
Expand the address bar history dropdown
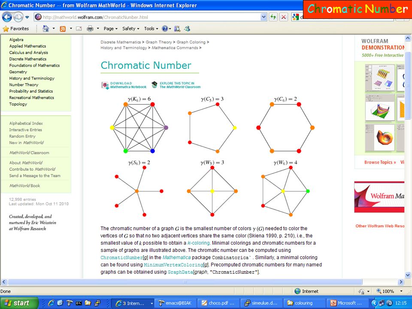pyautogui.click(x=264, y=17)
